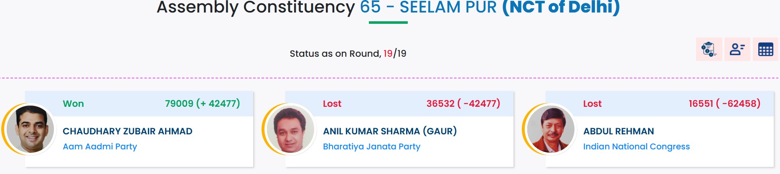Click the Indian National Congress label
780x174 pixels.
(636, 146)
